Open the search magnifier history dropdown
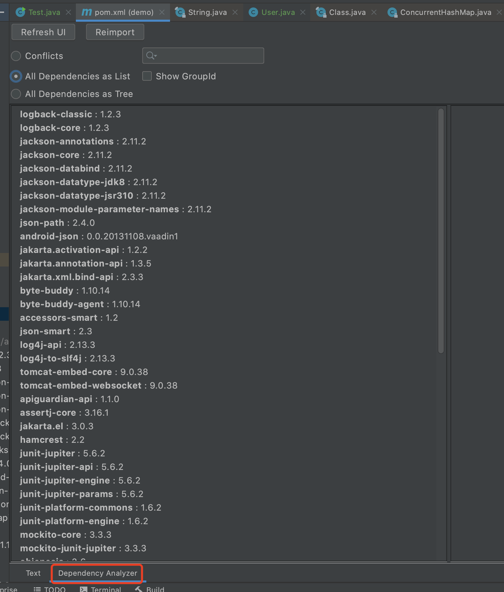 tap(152, 56)
